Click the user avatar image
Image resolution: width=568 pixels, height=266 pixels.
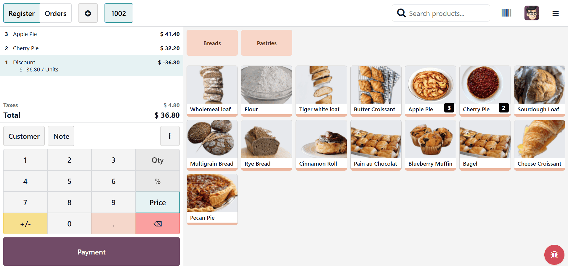(x=532, y=13)
